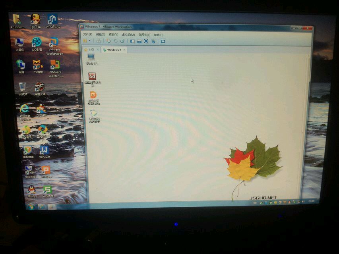This screenshot has height=254, width=339.
Task: Select the 网络 desktop icon
Action: 21,67
